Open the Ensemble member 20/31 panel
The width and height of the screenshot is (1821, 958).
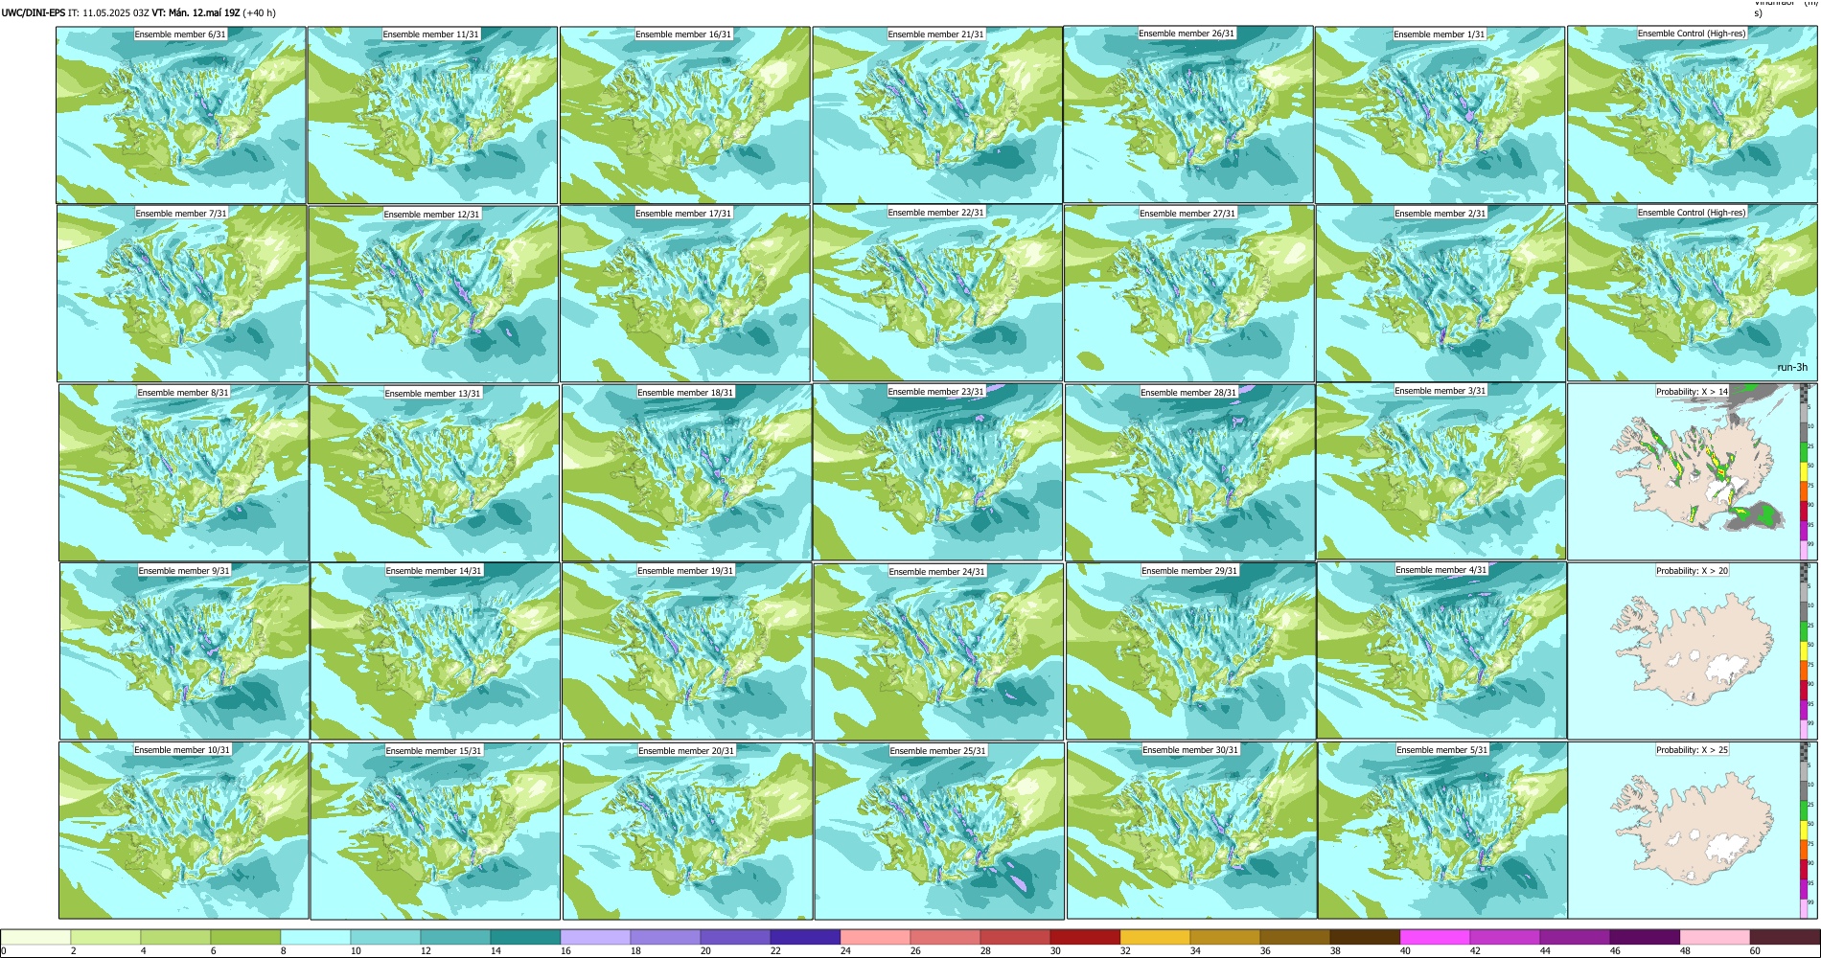coord(688,832)
